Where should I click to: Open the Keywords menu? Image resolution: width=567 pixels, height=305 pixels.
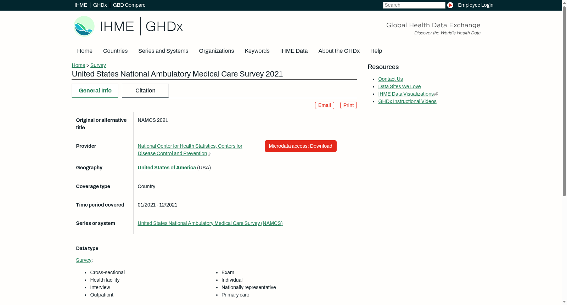coord(257,51)
